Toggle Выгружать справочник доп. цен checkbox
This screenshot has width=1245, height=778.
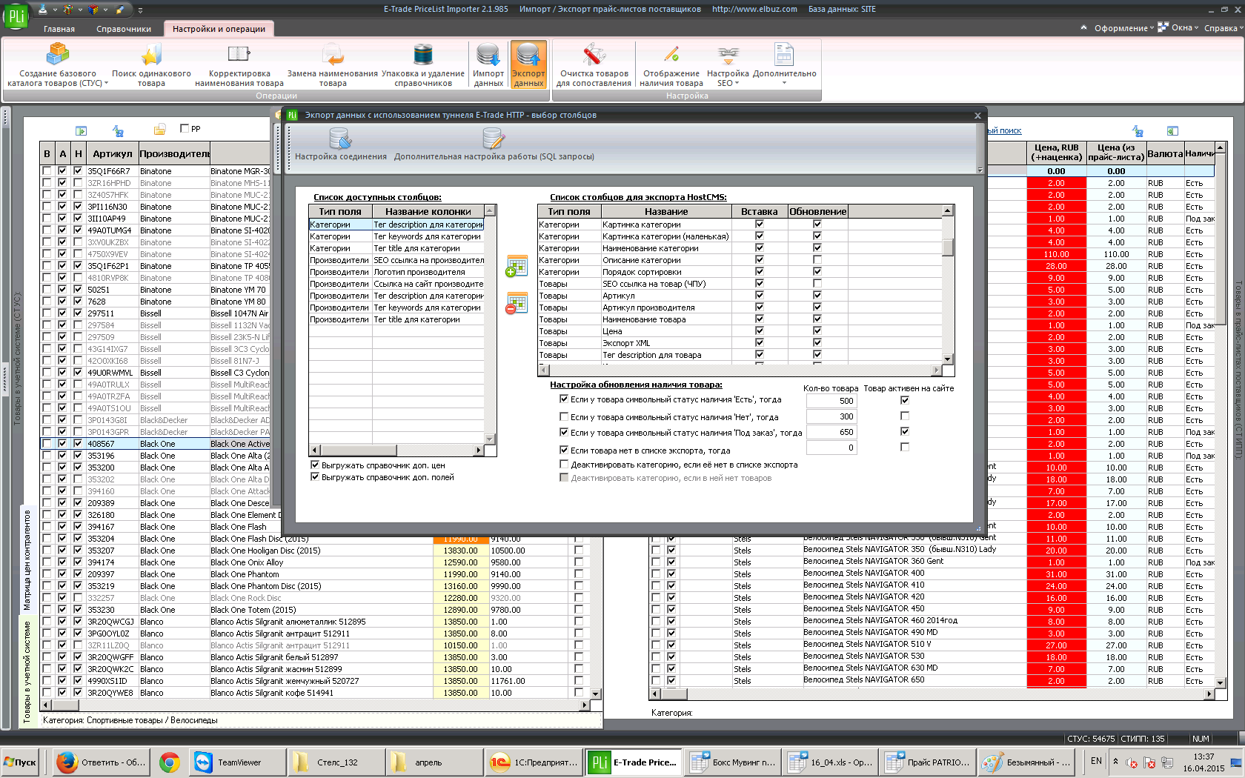coord(315,465)
